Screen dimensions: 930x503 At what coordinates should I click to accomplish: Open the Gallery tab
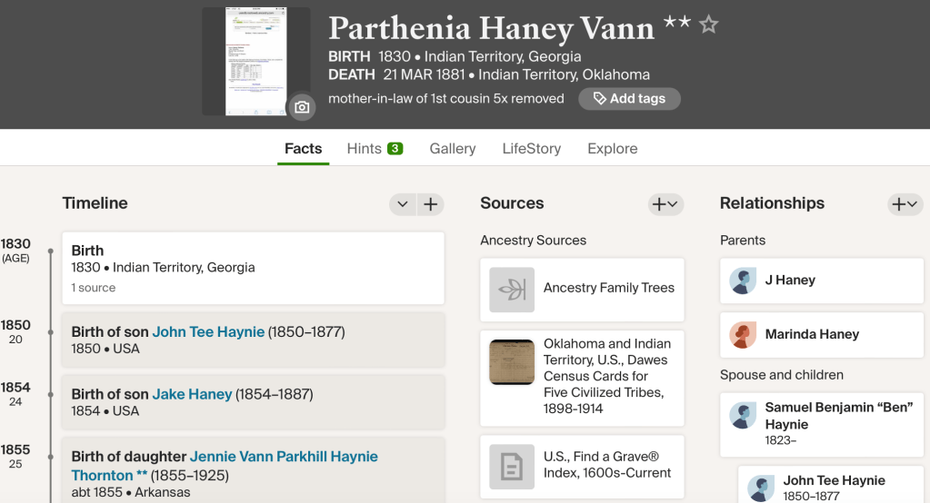pyautogui.click(x=453, y=149)
